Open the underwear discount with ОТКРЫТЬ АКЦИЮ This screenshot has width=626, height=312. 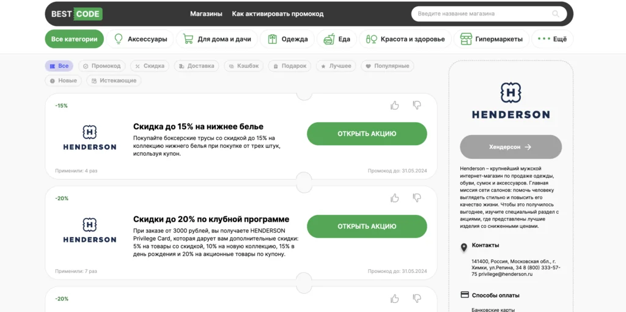click(367, 134)
